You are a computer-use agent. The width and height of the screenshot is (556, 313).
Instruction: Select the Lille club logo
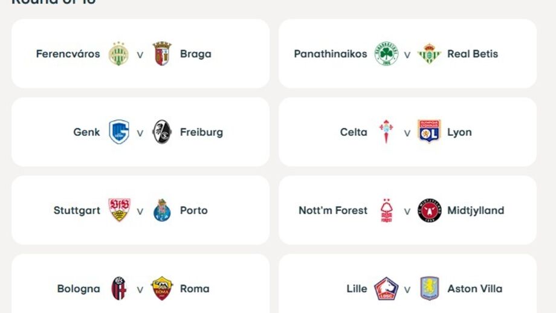coord(386,289)
